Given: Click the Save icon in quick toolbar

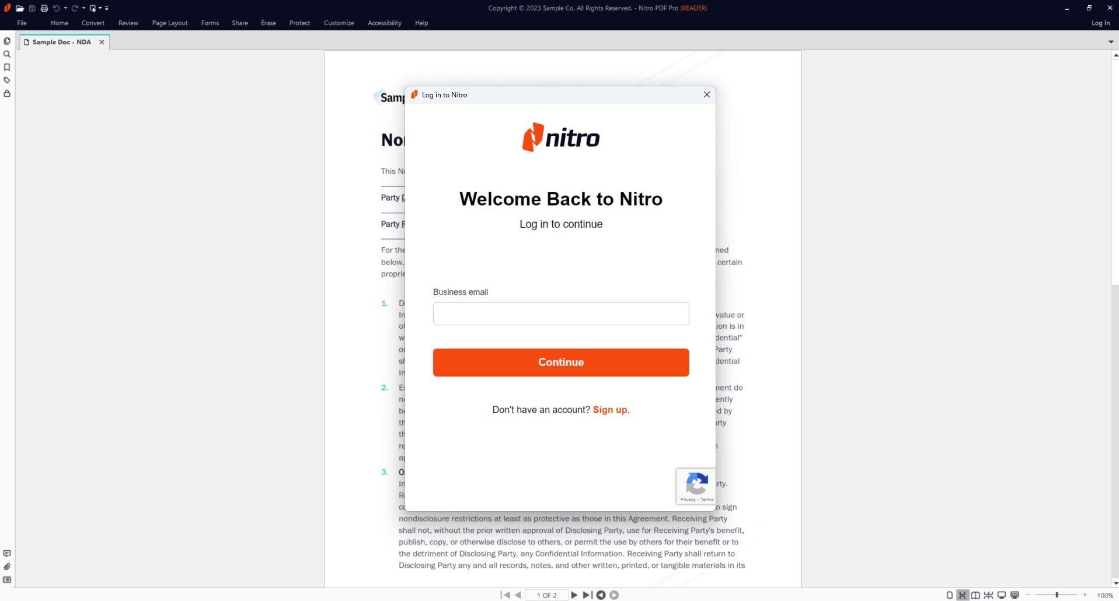Looking at the screenshot, I should click(x=32, y=8).
